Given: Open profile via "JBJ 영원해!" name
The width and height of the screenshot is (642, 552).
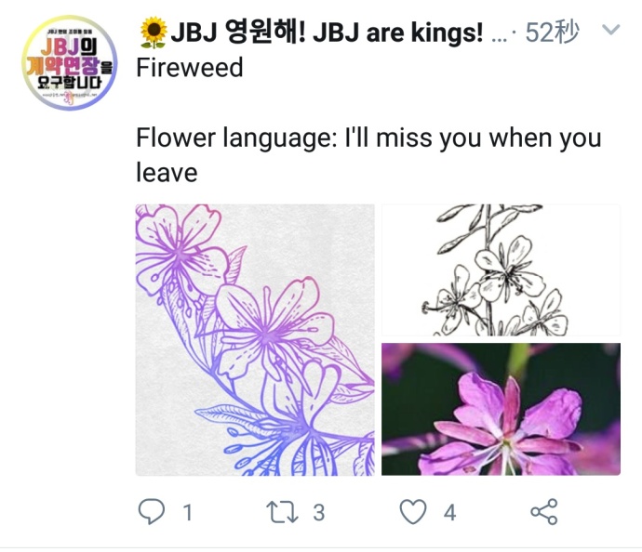Looking at the screenshot, I should 238,33.
